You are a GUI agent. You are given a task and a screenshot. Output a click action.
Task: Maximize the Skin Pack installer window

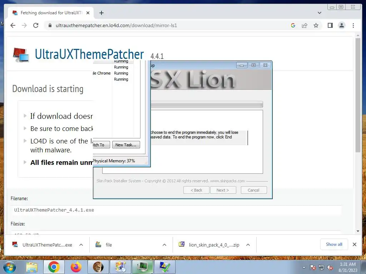point(253,65)
